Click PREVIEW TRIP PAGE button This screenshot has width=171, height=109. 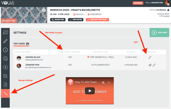tap(97, 20)
